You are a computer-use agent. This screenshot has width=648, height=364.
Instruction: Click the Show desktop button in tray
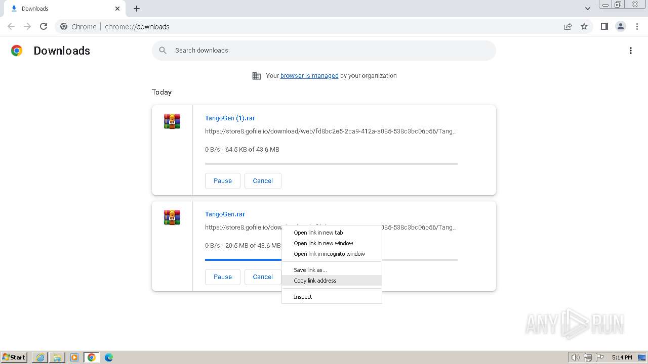point(642,357)
